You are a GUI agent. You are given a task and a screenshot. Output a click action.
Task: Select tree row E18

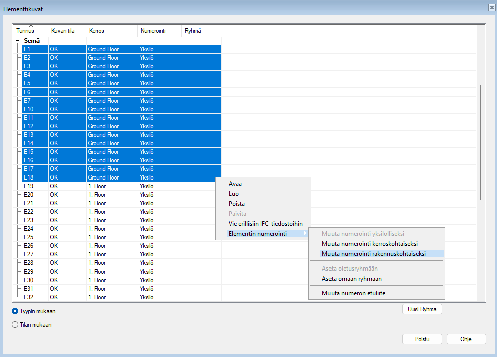pyautogui.click(x=122, y=177)
